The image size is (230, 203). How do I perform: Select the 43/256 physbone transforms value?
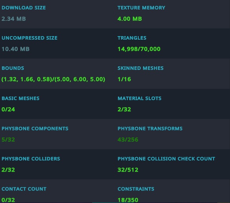click(128, 140)
